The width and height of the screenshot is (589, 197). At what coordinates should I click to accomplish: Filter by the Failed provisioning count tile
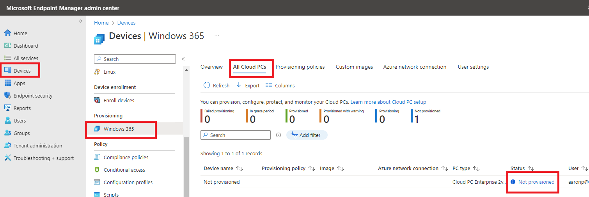pyautogui.click(x=218, y=116)
